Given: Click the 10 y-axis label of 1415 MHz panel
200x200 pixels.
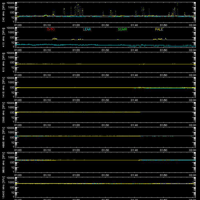Looking at the screenshot, I should 13,92.
